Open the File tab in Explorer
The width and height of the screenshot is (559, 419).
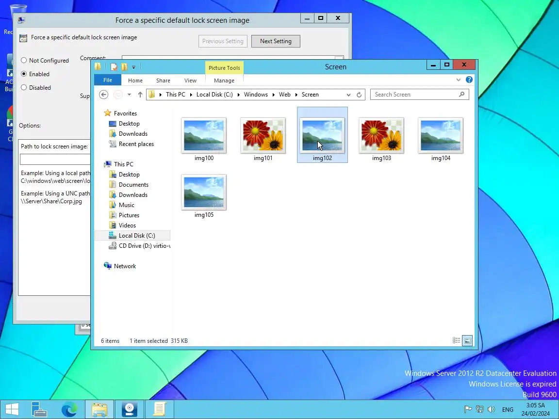108,80
